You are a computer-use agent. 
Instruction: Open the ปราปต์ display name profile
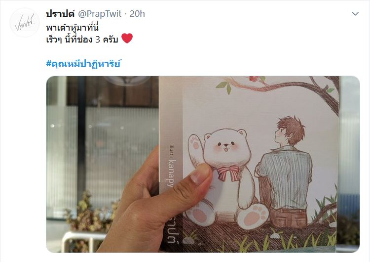60,14
